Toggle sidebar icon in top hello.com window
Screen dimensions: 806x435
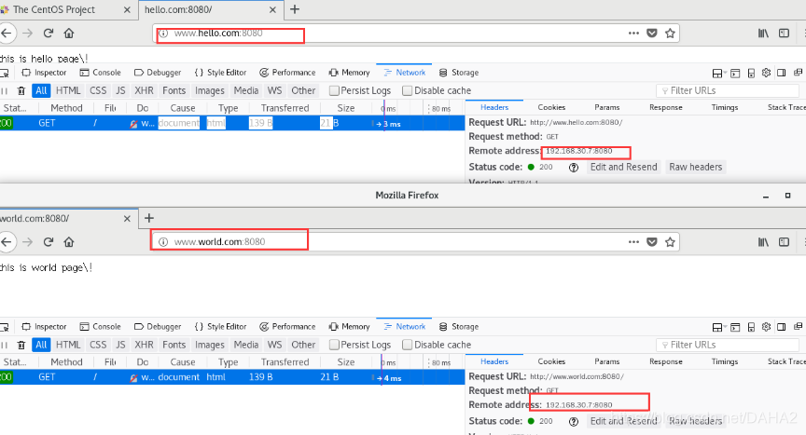[784, 33]
